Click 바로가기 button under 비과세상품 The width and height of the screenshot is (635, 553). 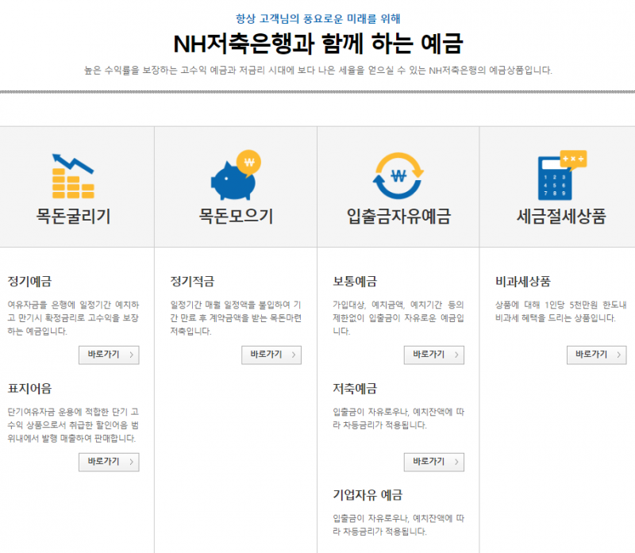point(597,355)
